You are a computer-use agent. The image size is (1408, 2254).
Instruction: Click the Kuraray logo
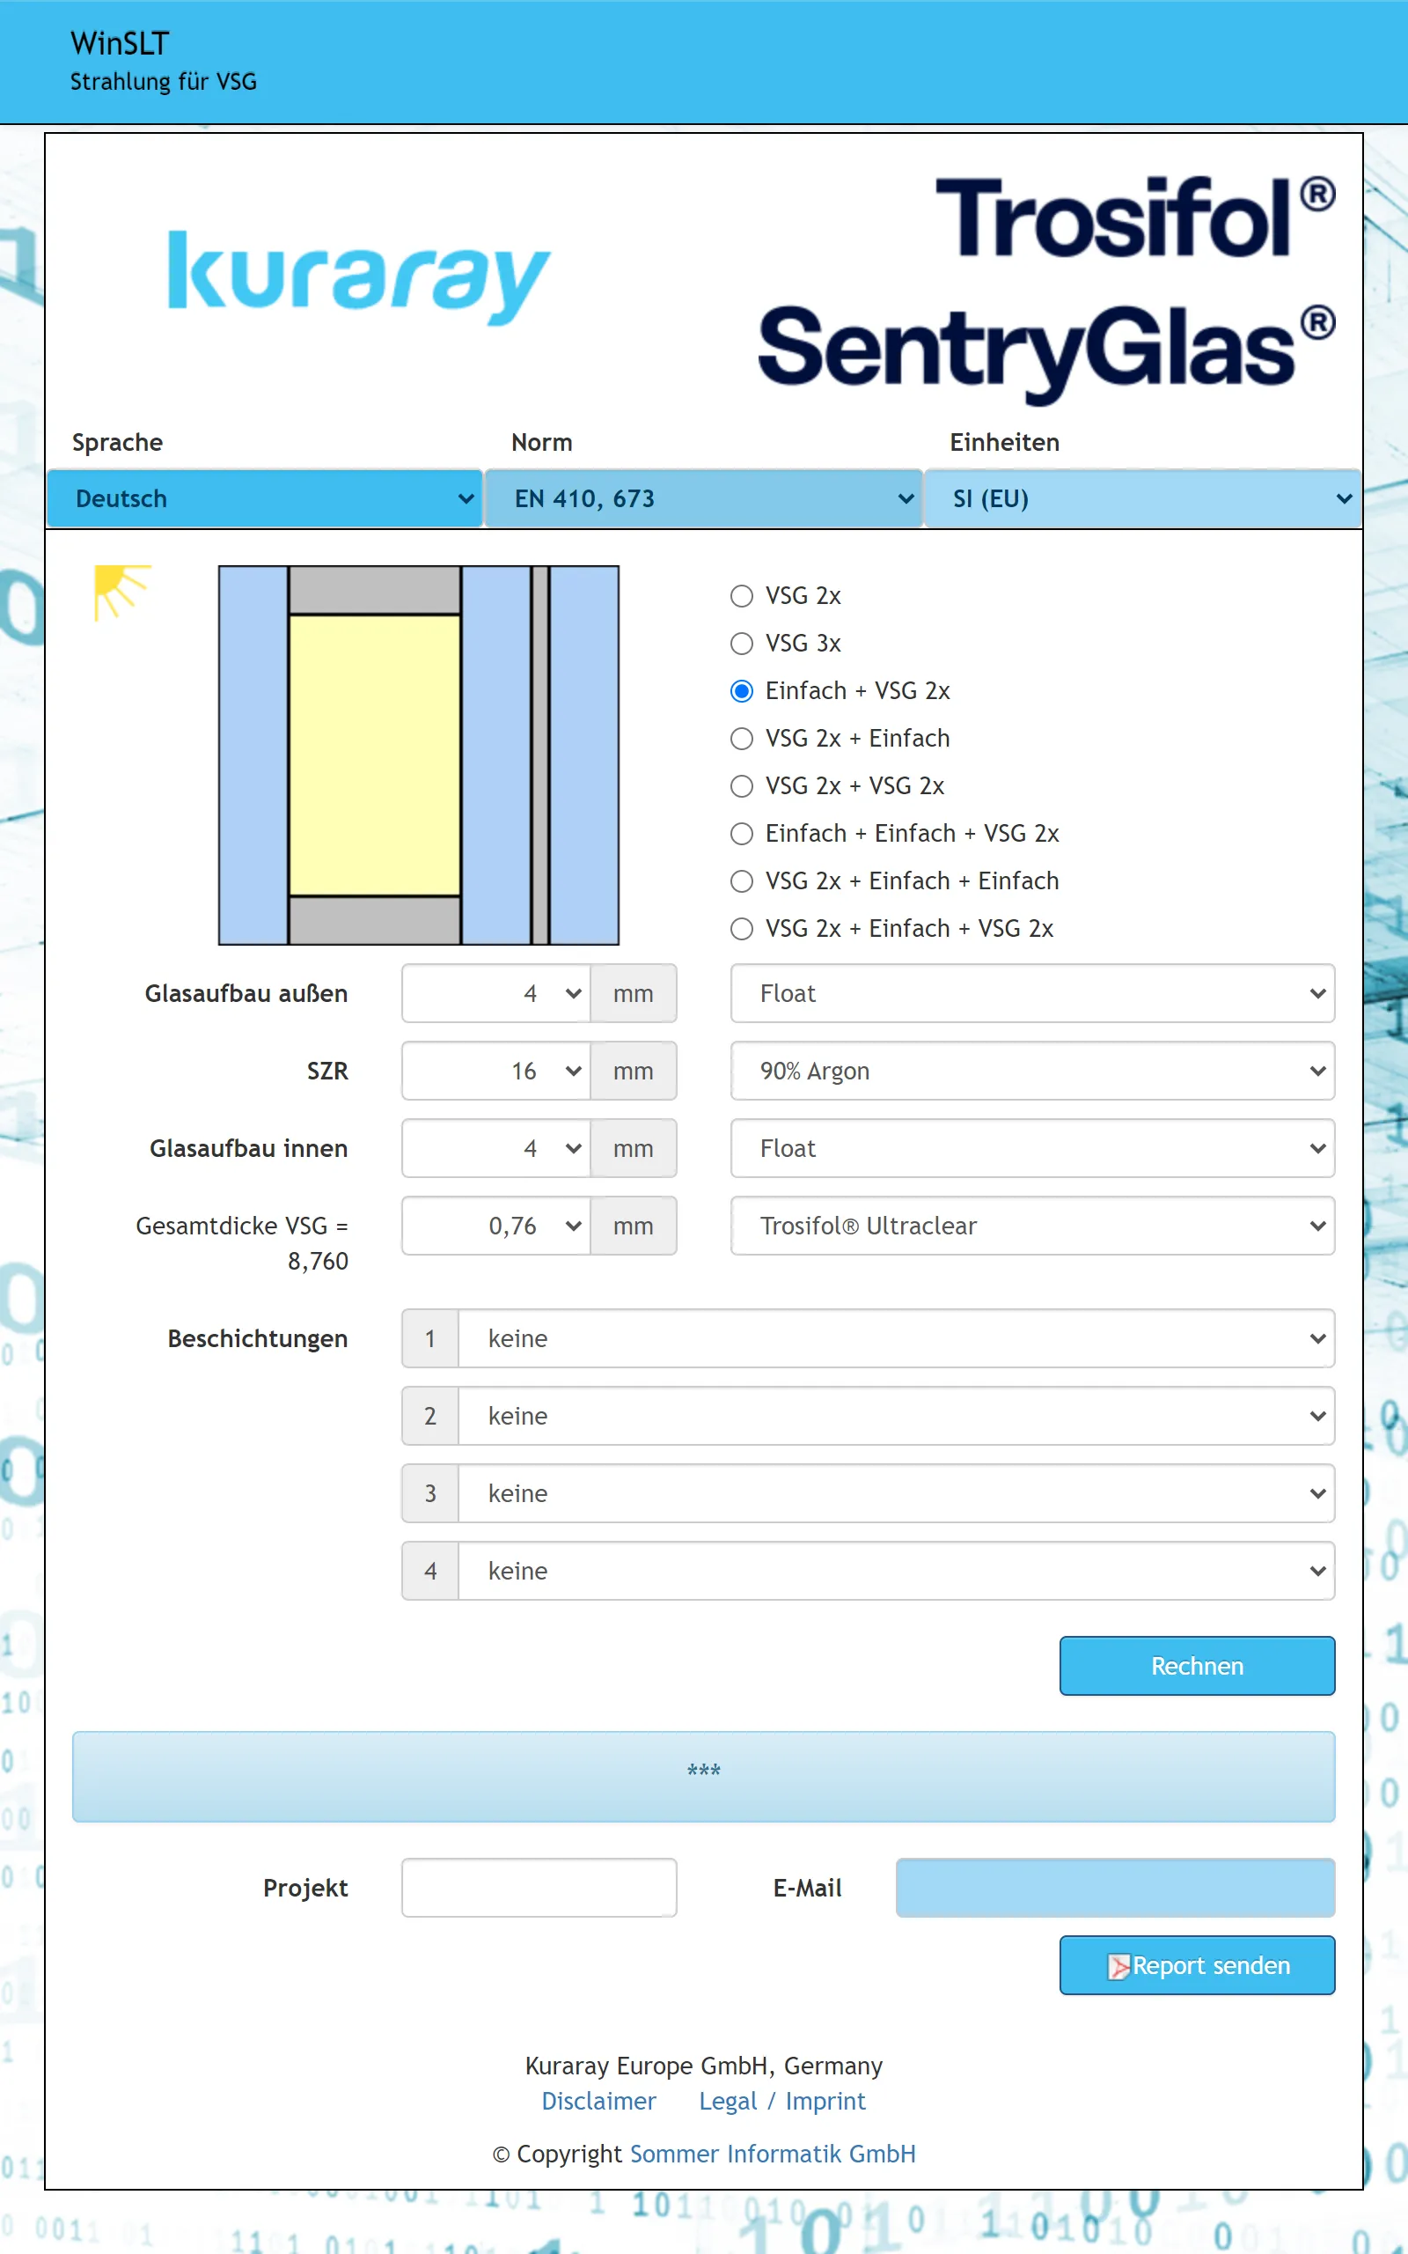(358, 277)
